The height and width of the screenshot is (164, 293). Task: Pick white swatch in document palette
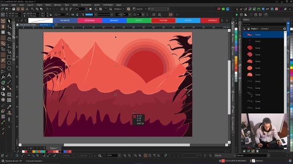pyautogui.click(x=23, y=152)
